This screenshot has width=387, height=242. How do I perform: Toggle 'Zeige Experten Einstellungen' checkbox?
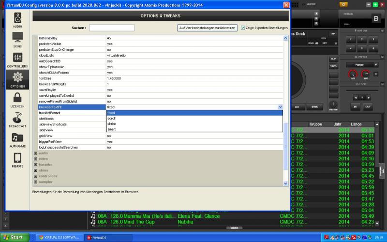(243, 28)
